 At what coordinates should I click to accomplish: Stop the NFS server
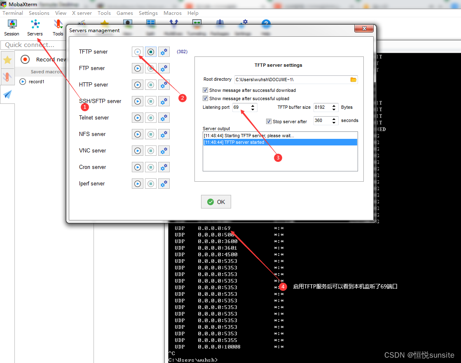tap(150, 134)
